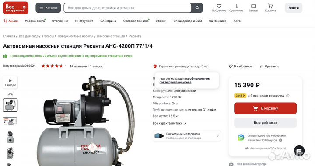This screenshot has height=166, width=315.
Task: Expand Все характеристики link
Action: (x=170, y=123)
